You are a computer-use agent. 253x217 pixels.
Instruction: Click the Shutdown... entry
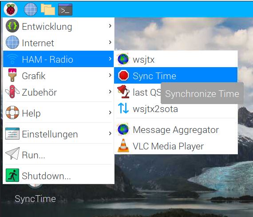pos(59,175)
